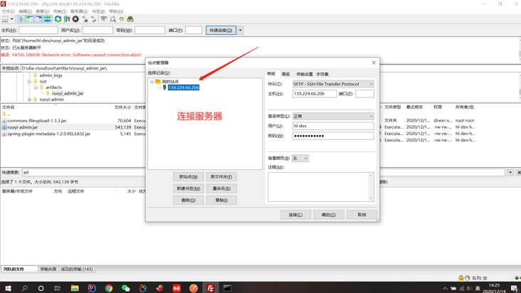Close the Site Manager dialog with X
521x293 pixels.
(374, 63)
